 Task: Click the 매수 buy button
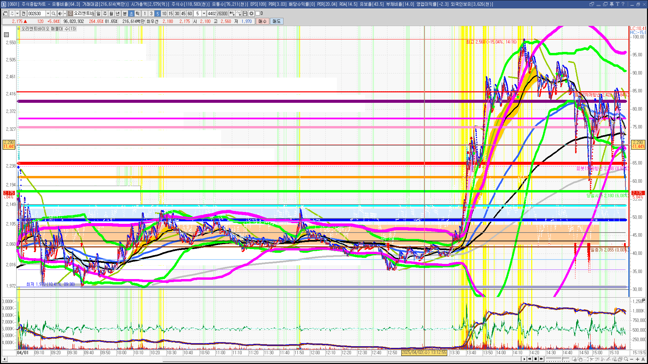pyautogui.click(x=263, y=21)
